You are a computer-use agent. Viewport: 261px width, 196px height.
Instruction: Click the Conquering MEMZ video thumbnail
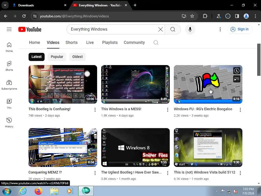point(63,148)
